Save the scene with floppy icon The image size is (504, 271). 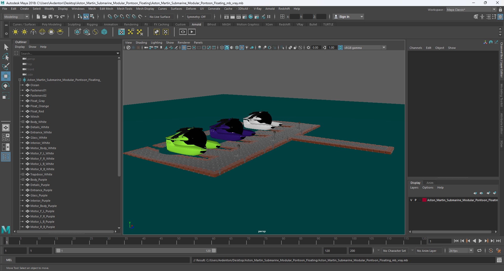[50, 17]
